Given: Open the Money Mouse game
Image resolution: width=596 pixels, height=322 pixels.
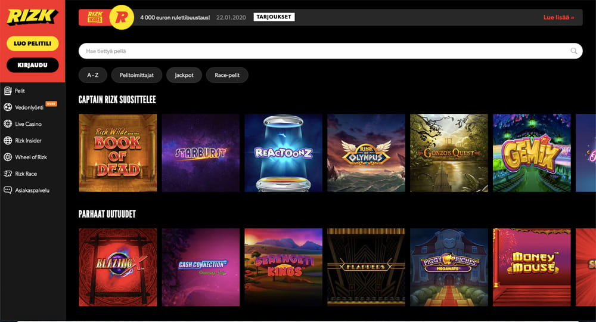Looking at the screenshot, I should click(x=532, y=267).
